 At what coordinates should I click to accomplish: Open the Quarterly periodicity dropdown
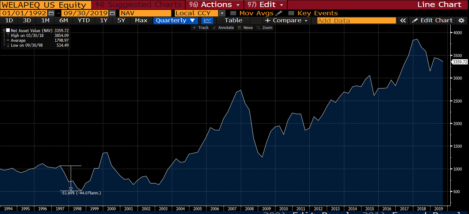[x=175, y=21]
